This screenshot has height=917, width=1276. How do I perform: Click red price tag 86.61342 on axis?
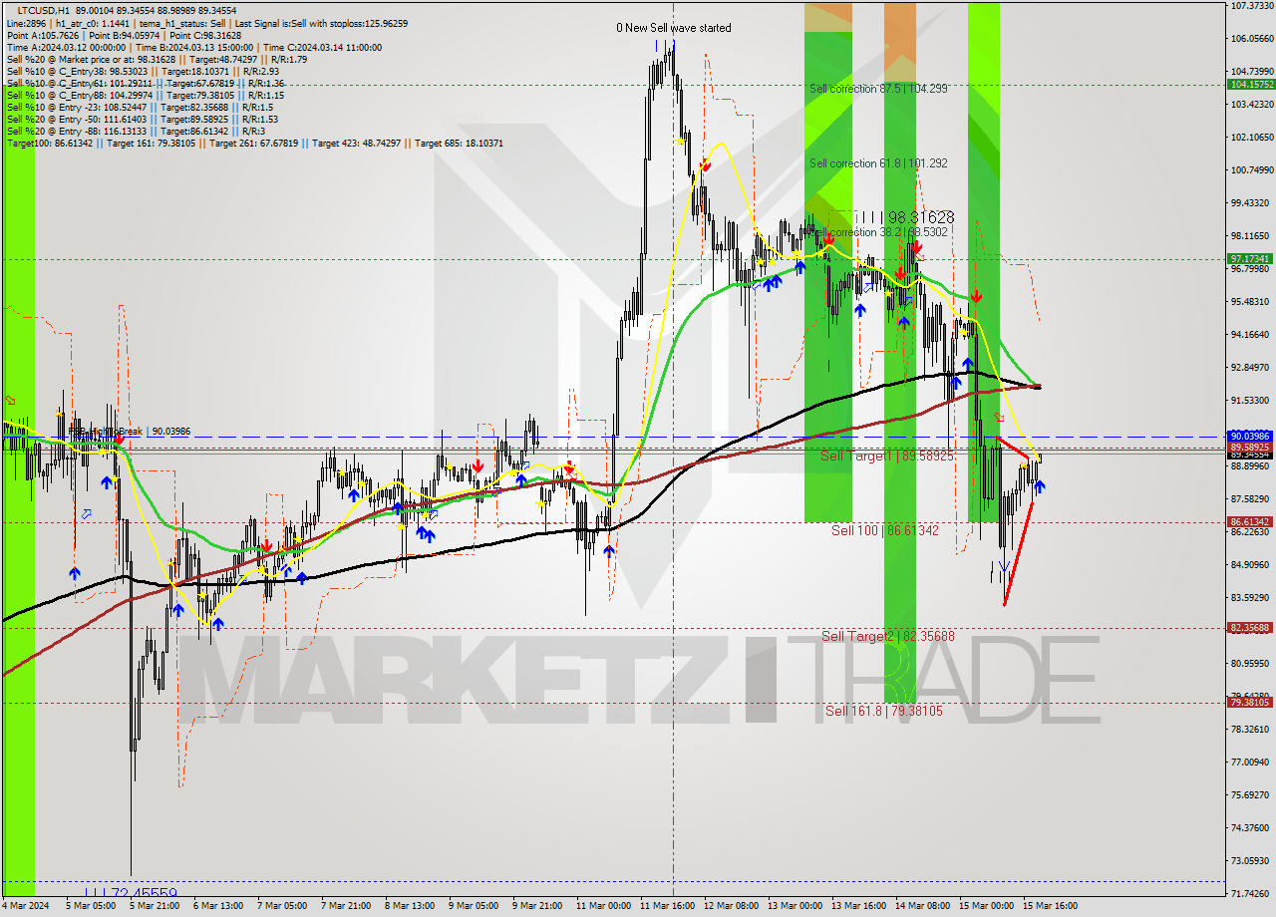pyautogui.click(x=1250, y=522)
